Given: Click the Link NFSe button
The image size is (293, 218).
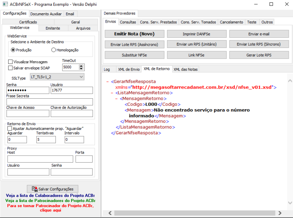Looking at the screenshot, I should [x=197, y=55].
